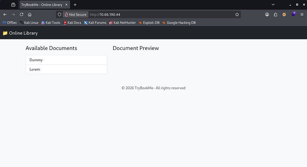The image size is (307, 167).
Task: Open the Exploit-DB bookmark
Action: point(149,23)
